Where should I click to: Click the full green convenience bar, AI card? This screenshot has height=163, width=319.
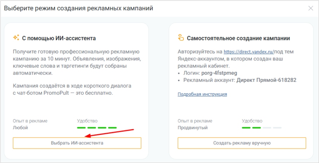96,128
